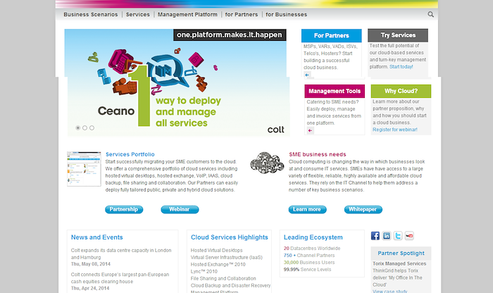This screenshot has height=293, width=493.
Task: Open Virtual Server Infrastructure (IaaS) link
Action: point(226,257)
